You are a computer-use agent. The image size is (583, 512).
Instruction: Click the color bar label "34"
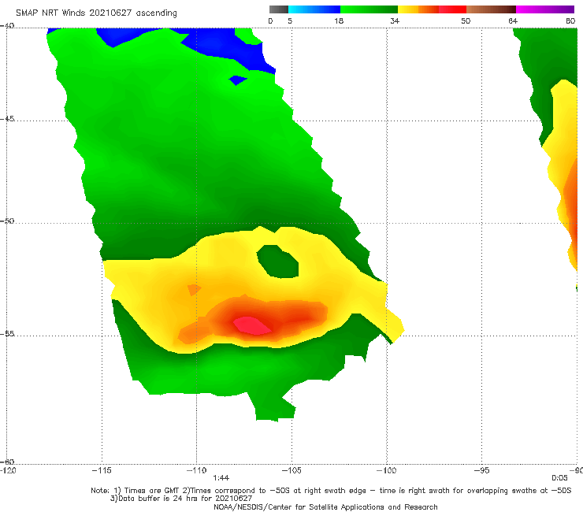point(395,20)
